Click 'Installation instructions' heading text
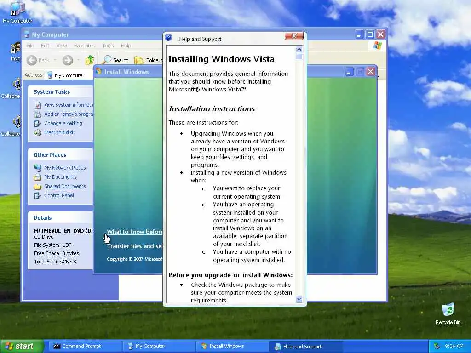 (x=212, y=108)
